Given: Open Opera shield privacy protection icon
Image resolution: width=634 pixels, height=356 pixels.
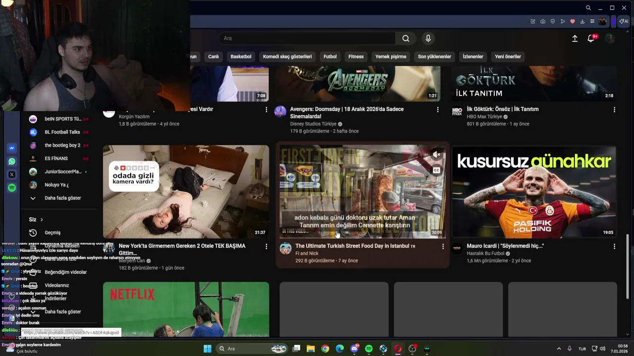Looking at the screenshot, I should (553, 21).
